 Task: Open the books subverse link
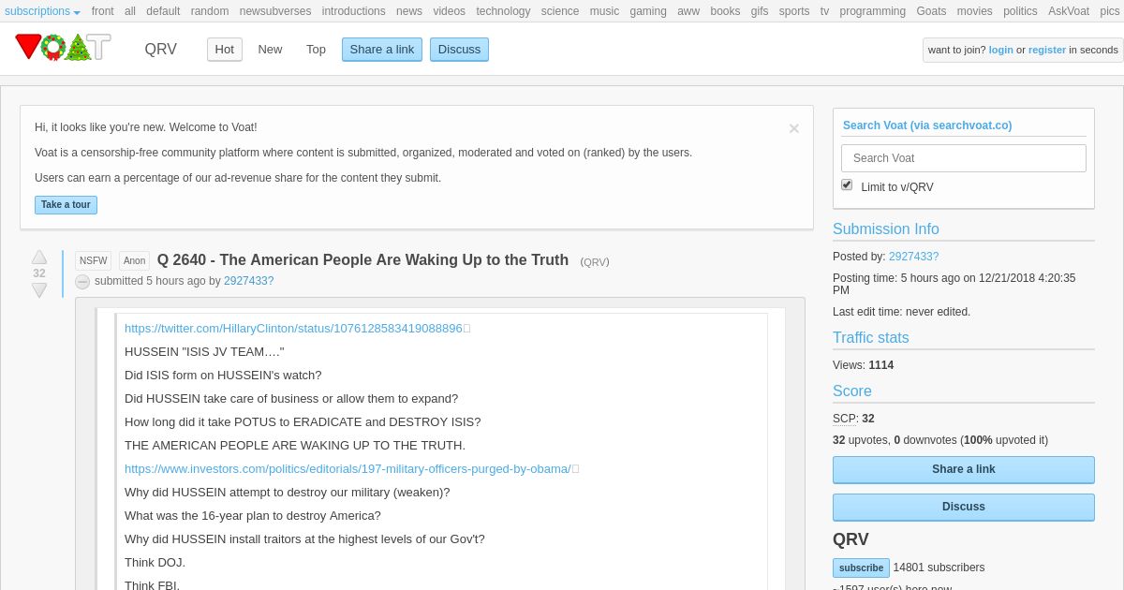(x=725, y=11)
